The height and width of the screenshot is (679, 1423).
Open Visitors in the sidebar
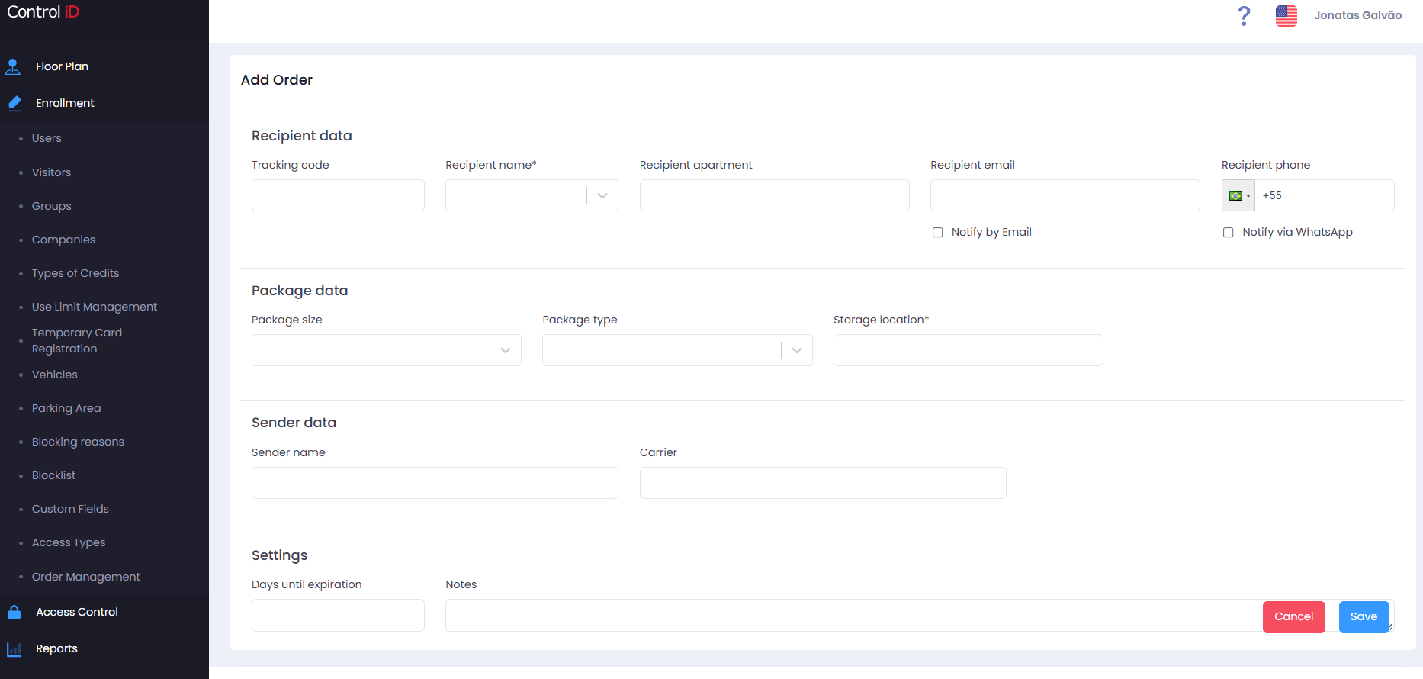click(51, 172)
